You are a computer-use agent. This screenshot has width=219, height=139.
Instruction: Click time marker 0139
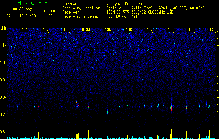[x=190, y=30]
